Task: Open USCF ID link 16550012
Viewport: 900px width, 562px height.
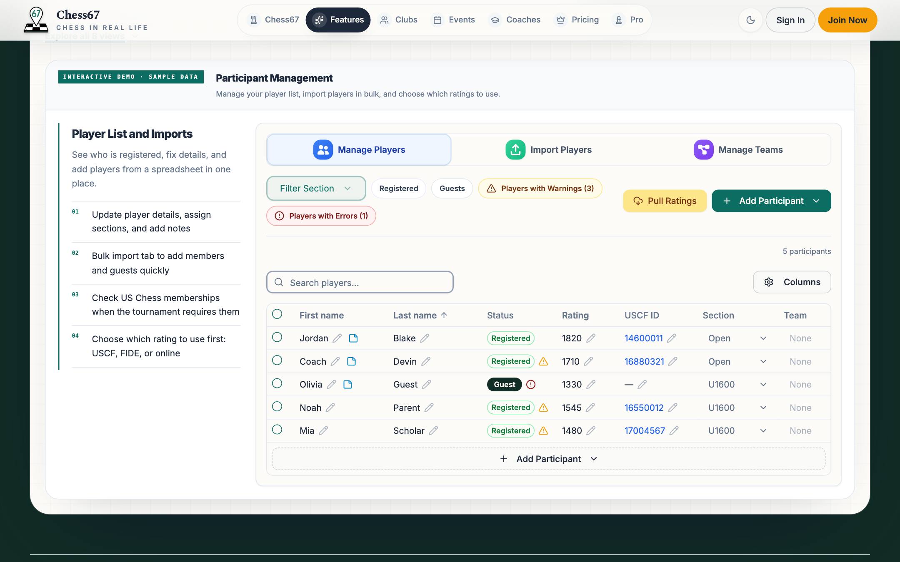Action: [644, 408]
